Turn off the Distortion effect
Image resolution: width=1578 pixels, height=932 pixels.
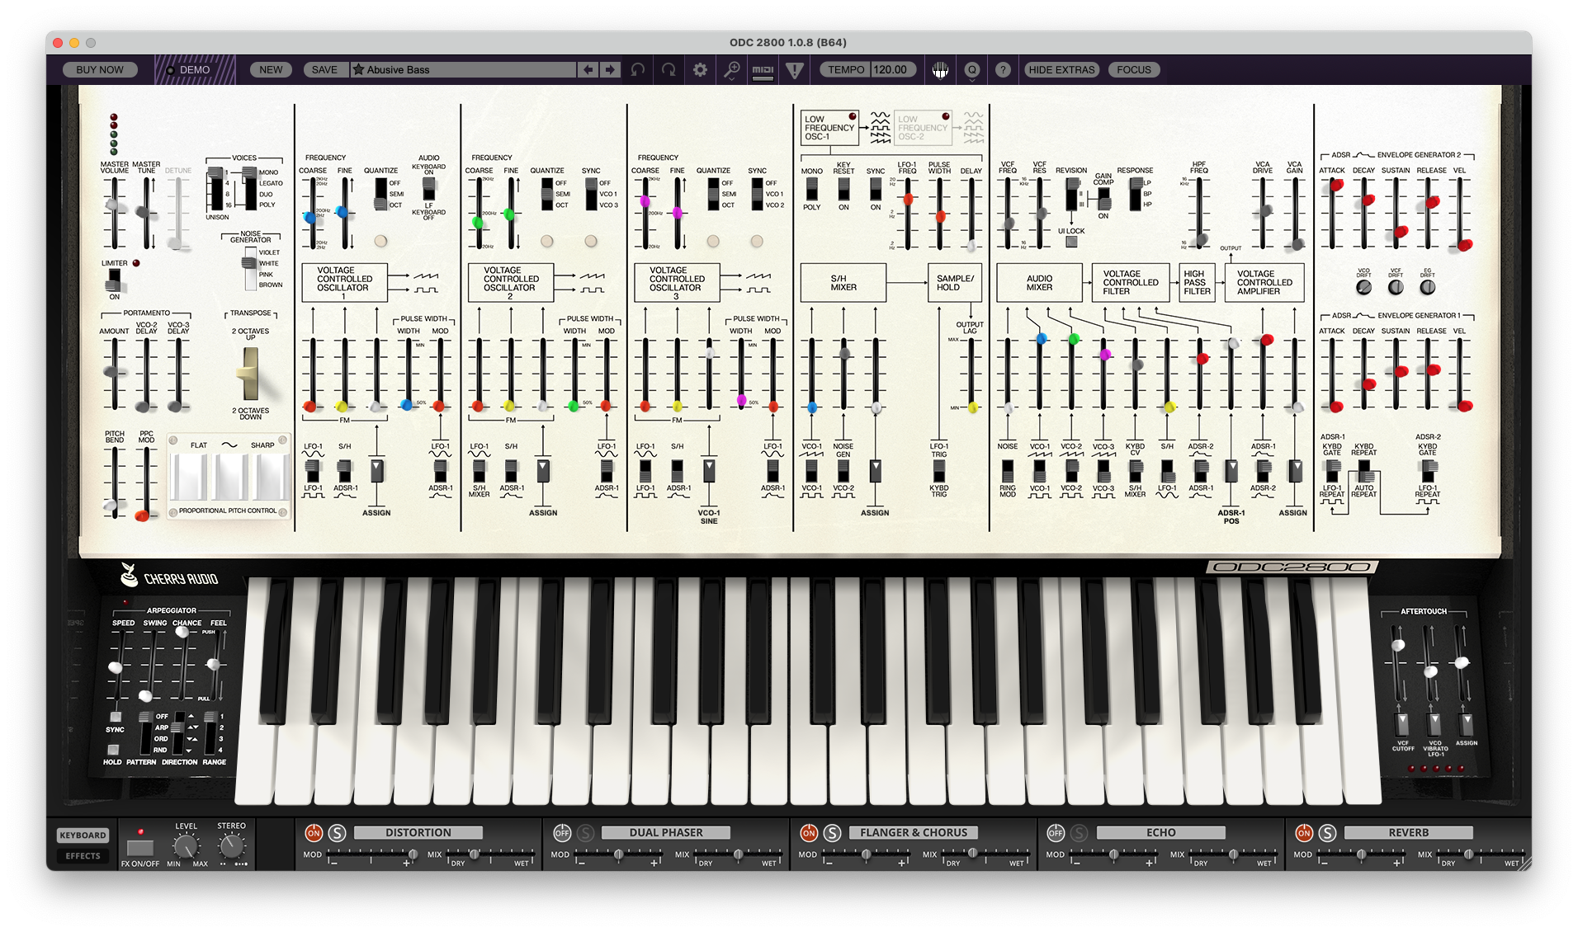(x=314, y=833)
